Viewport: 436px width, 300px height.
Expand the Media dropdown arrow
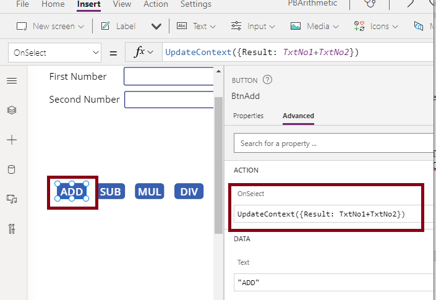point(336,27)
